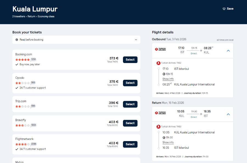Collapse the return flight details chevron
Screen dimensions: 247x163
(228, 114)
